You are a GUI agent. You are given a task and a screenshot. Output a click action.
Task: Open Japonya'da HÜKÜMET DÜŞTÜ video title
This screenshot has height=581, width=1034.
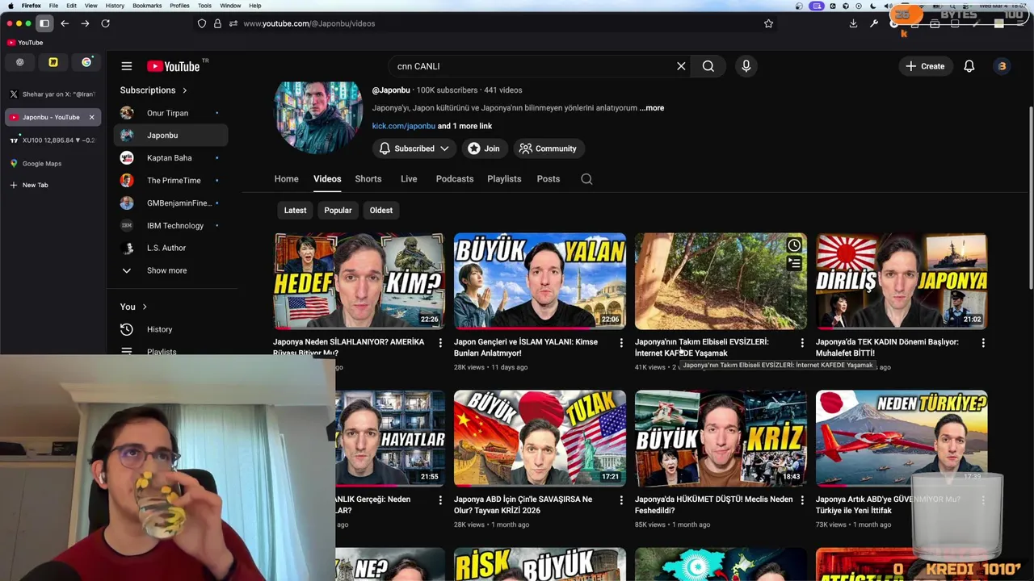[714, 505]
